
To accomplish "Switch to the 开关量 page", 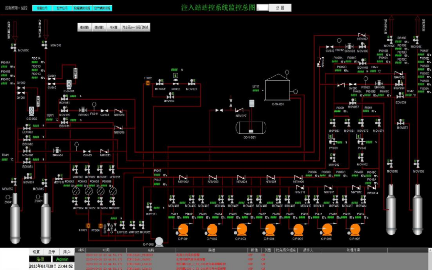I will [113, 27].
